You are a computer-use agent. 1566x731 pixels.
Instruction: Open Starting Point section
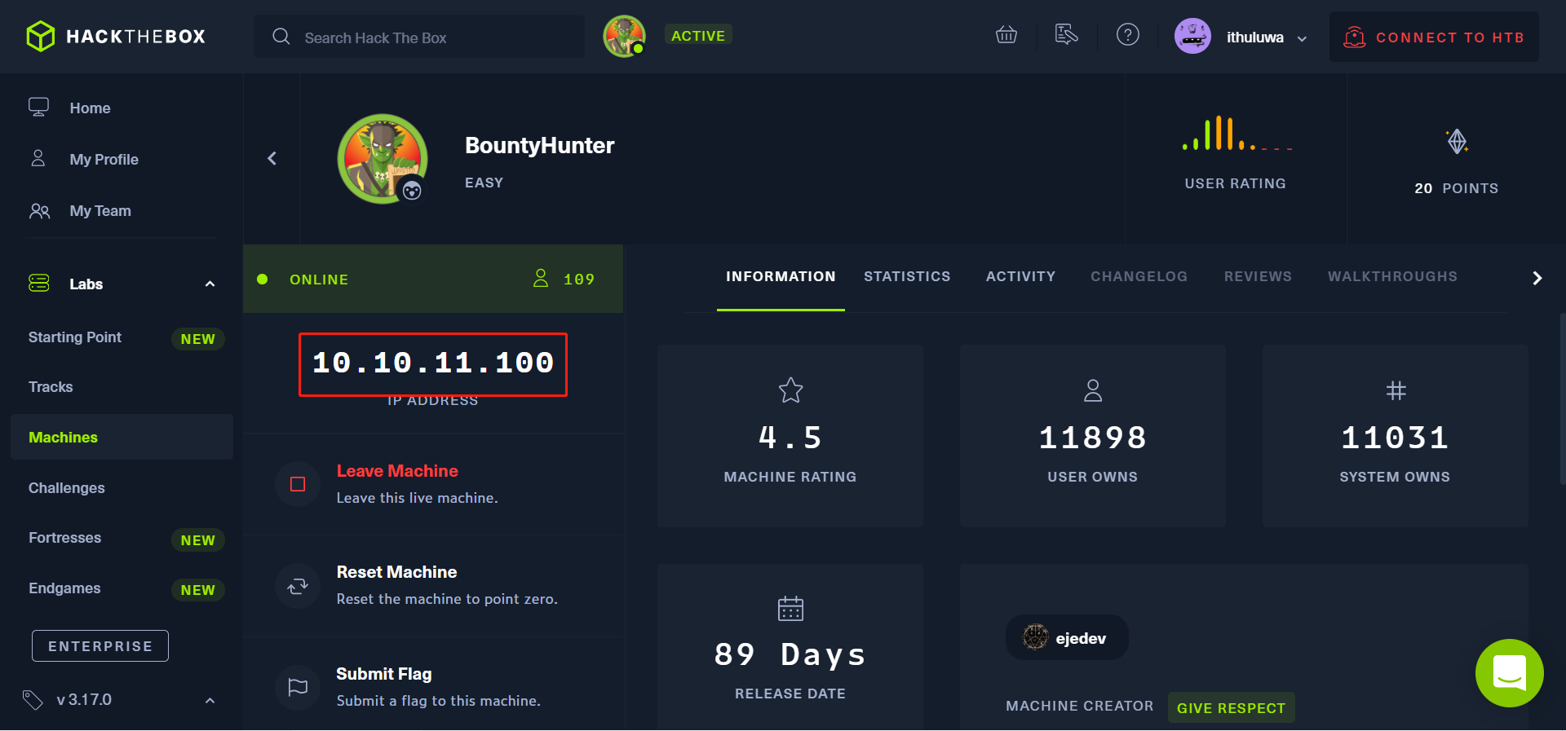point(75,337)
